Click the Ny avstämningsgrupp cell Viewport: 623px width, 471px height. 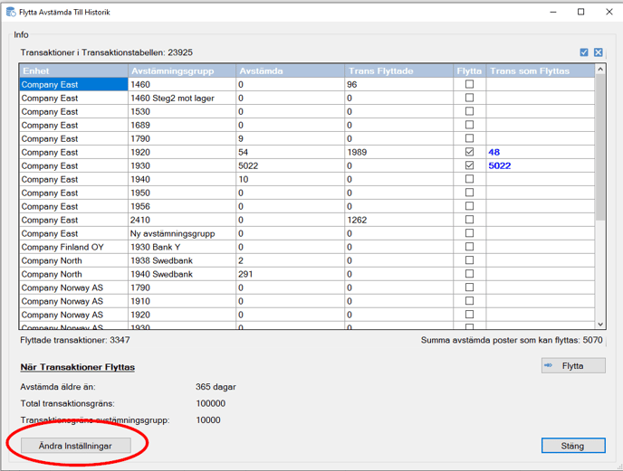tap(182, 234)
